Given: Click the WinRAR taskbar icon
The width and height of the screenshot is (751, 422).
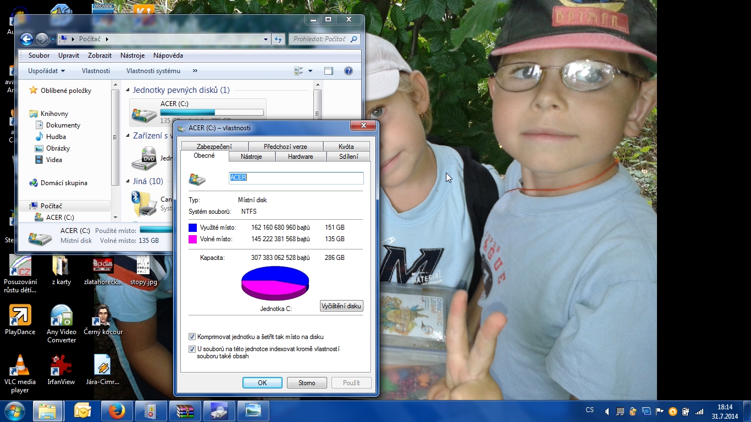Looking at the screenshot, I should [x=185, y=411].
